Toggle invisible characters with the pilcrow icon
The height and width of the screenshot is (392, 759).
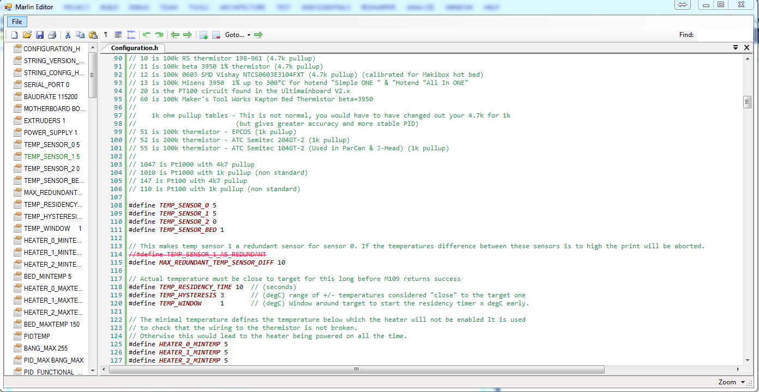(x=106, y=35)
